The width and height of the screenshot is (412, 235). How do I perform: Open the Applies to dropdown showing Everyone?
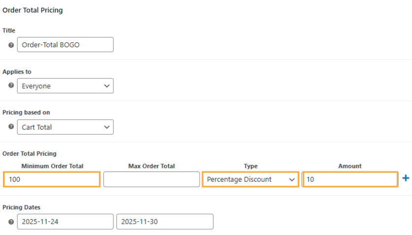coord(65,86)
